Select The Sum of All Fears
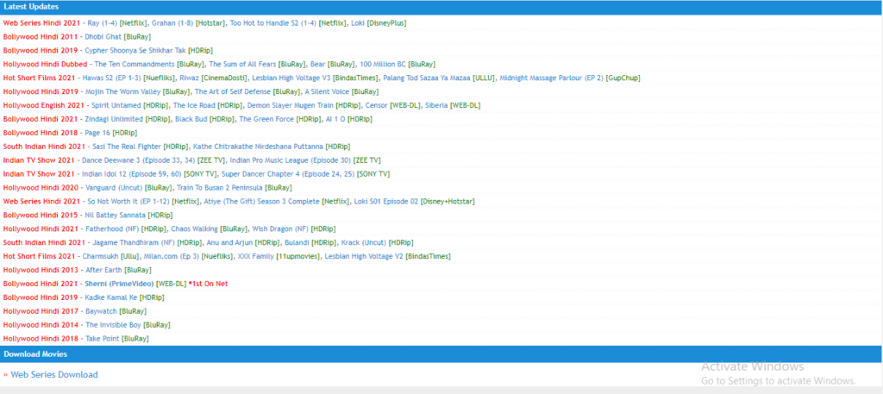 point(242,64)
